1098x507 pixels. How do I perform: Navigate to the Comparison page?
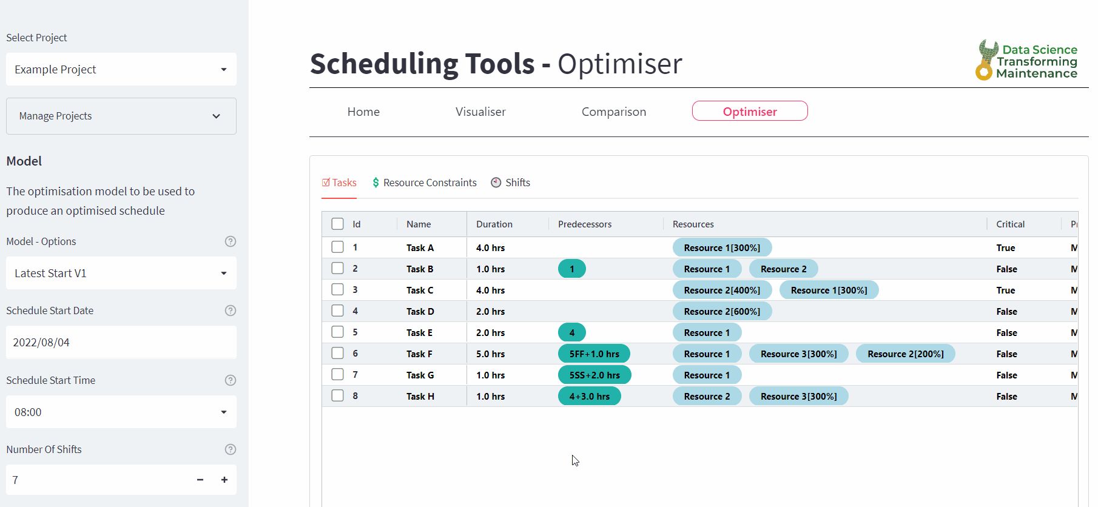coord(614,112)
